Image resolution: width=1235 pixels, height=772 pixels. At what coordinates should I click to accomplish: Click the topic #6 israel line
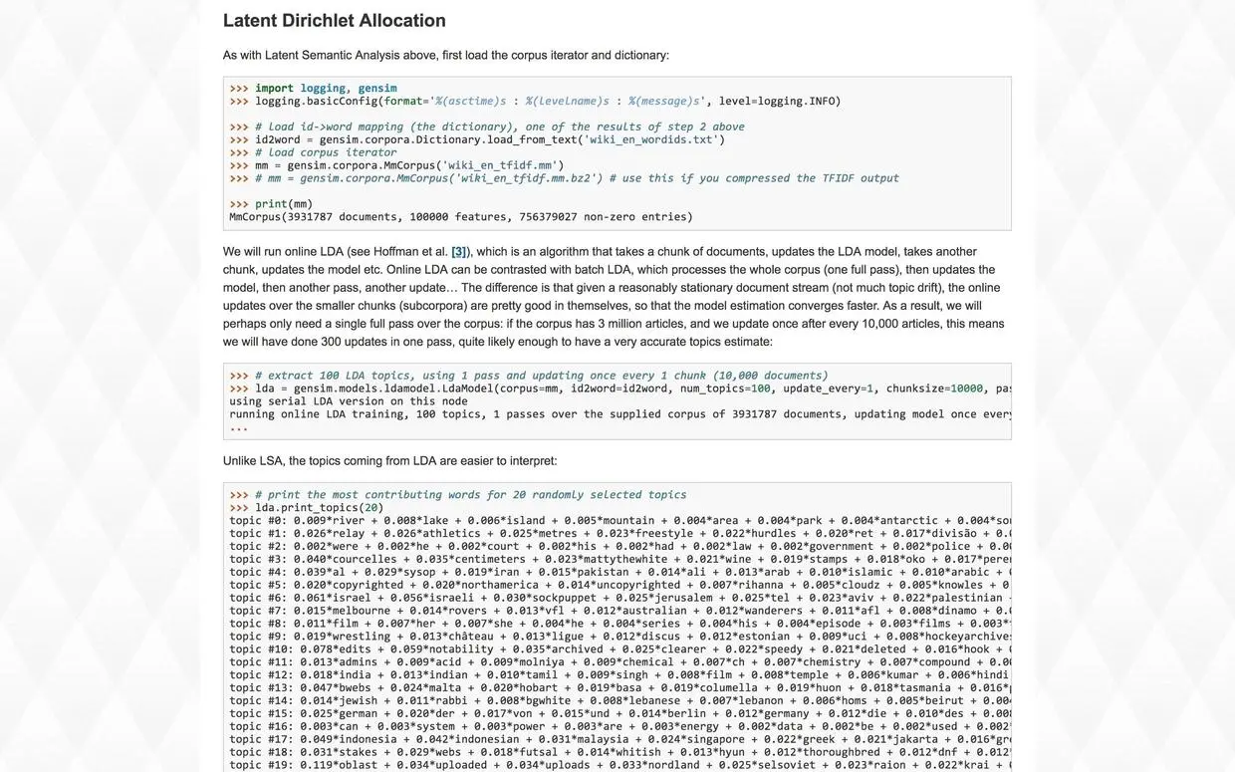620,599
